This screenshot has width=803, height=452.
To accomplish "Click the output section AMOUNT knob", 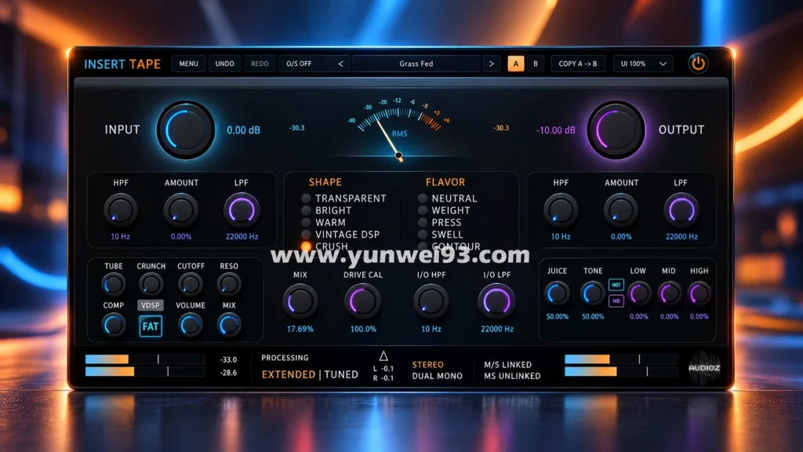I will pos(621,210).
